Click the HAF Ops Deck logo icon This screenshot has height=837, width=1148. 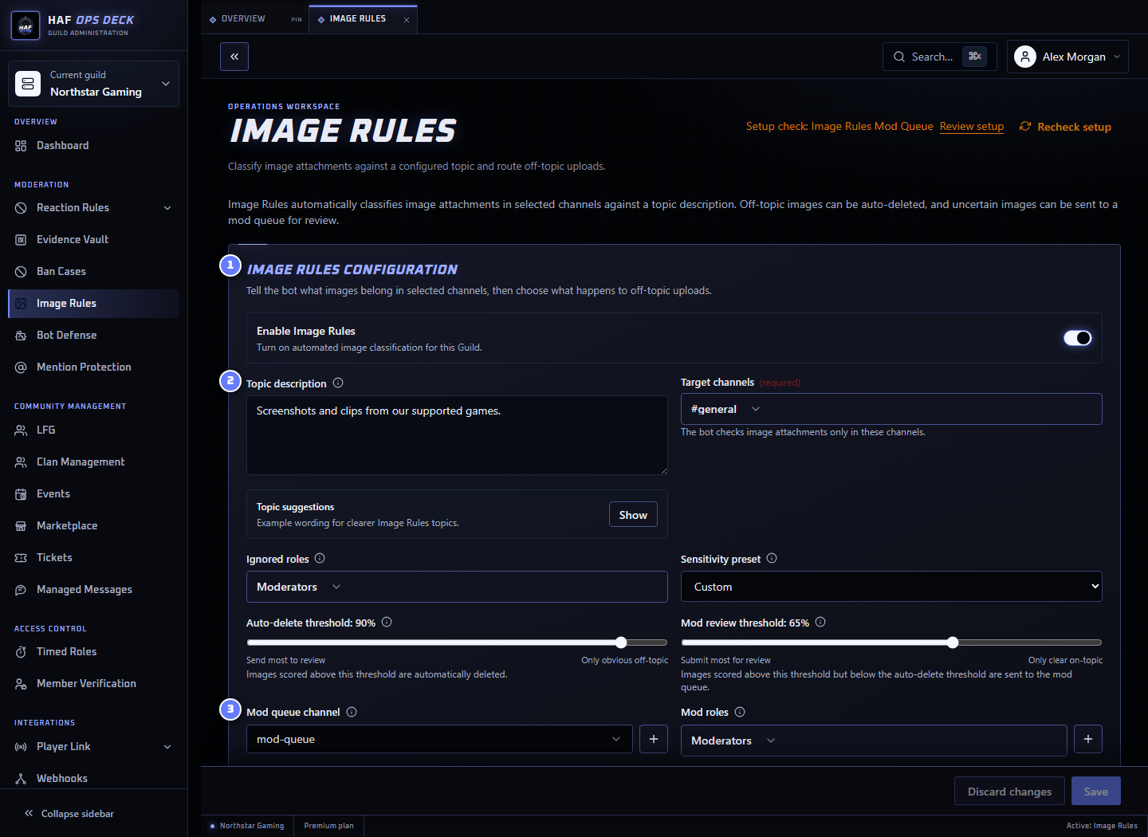tap(26, 26)
